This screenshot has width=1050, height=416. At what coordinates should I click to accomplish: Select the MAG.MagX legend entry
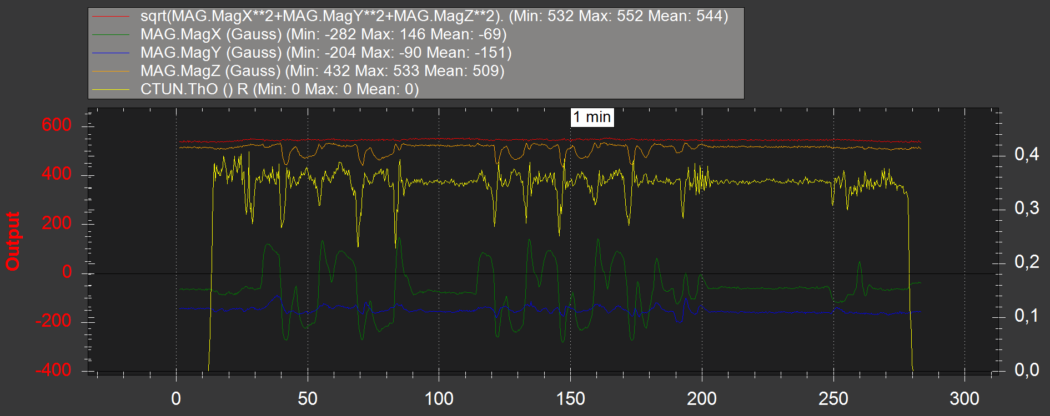(299, 34)
